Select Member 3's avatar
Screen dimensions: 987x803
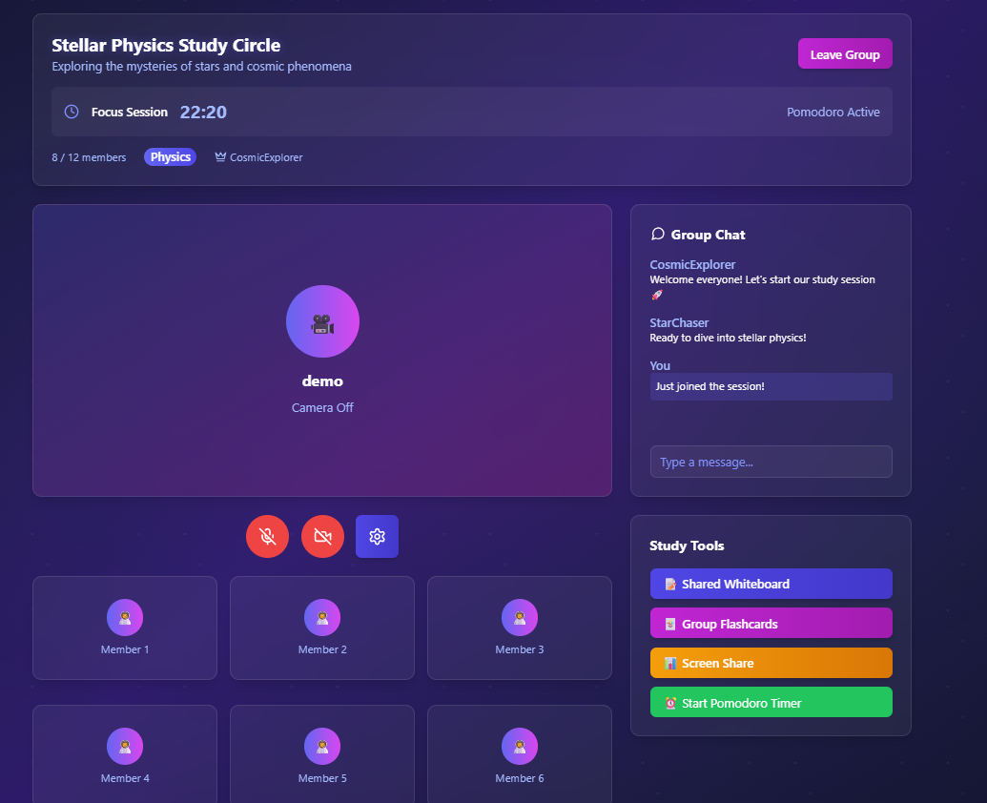tap(520, 617)
